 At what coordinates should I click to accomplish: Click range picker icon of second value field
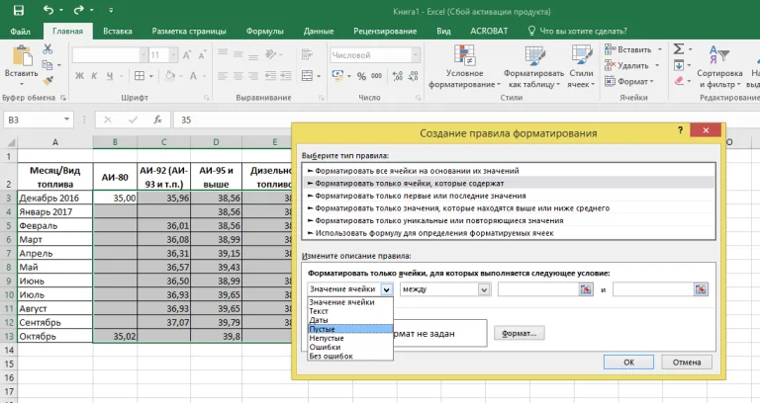click(x=701, y=289)
